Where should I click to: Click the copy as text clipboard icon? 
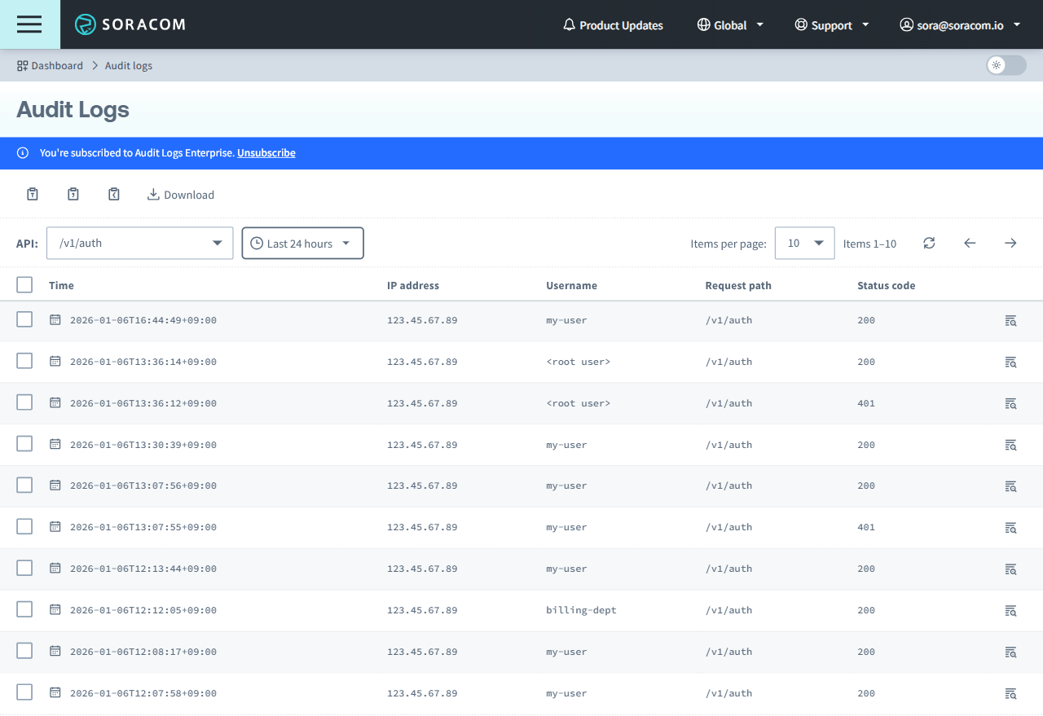[x=32, y=194]
